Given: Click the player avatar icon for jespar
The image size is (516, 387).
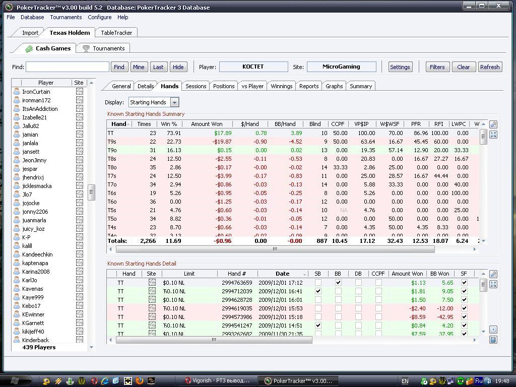Looking at the screenshot, I should 17,169.
